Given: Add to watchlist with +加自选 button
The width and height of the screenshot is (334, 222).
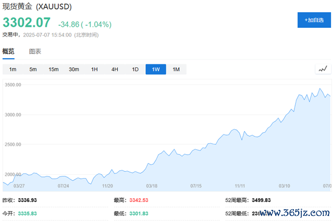Looking at the screenshot, I should 314,20.
